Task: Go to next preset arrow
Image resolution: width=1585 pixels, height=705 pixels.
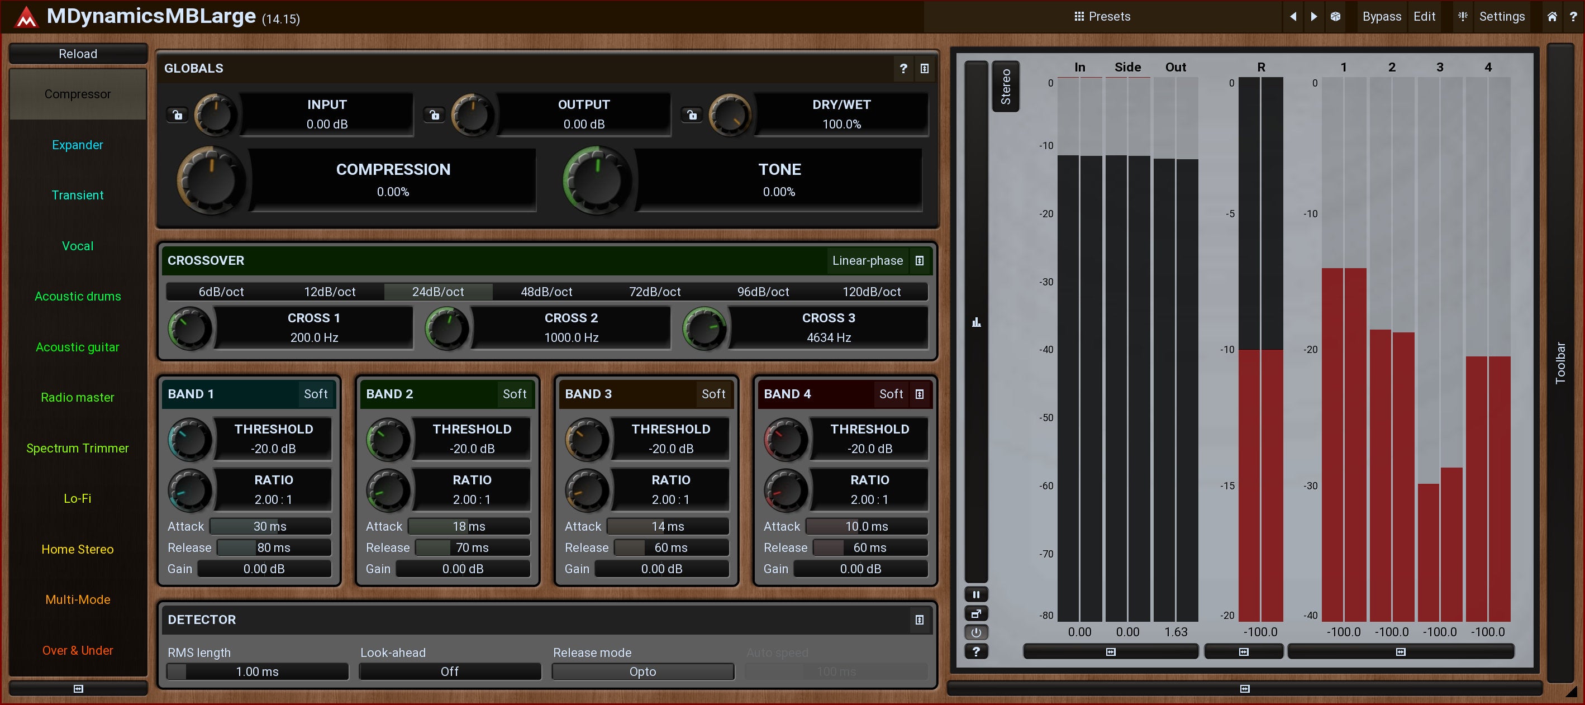Action: coord(1313,17)
